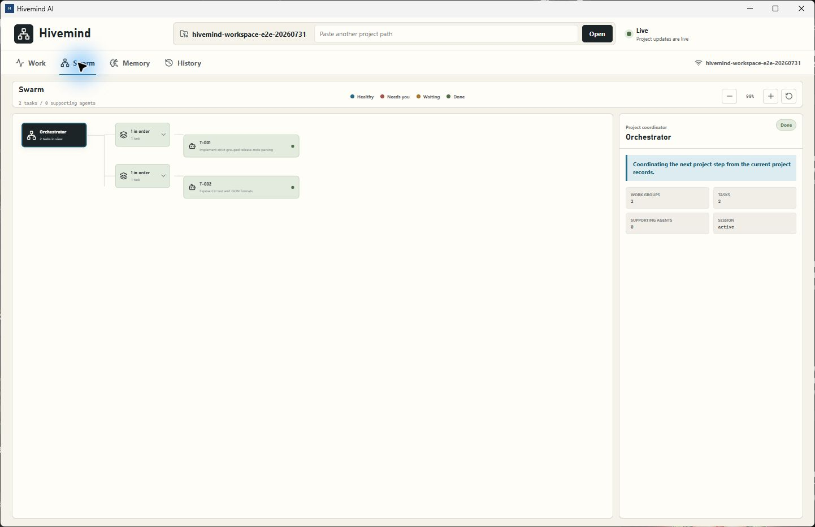The width and height of the screenshot is (815, 527).
Task: Click the green status dot on T-001 card
Action: click(x=292, y=146)
